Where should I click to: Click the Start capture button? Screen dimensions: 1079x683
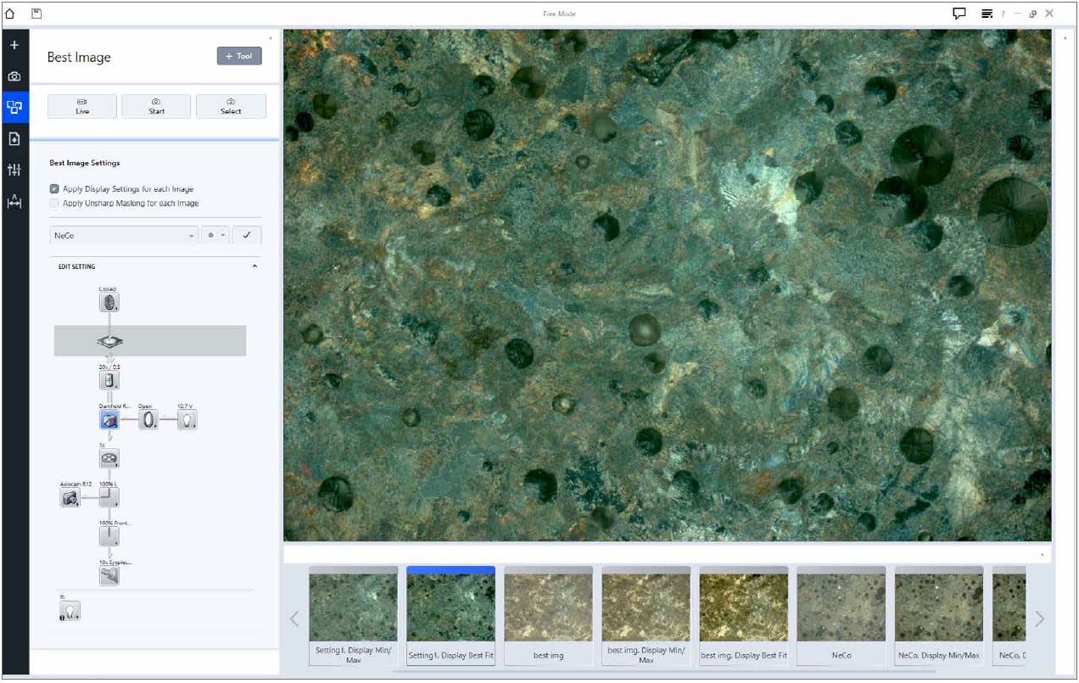point(156,106)
